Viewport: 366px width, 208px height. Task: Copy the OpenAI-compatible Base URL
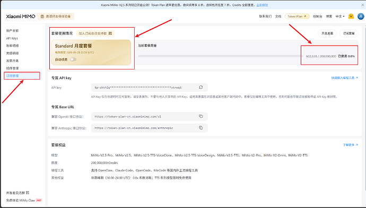click(x=201, y=116)
